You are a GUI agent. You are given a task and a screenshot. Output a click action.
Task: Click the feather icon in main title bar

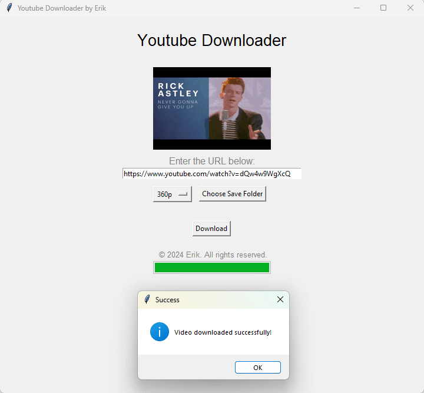(x=9, y=8)
